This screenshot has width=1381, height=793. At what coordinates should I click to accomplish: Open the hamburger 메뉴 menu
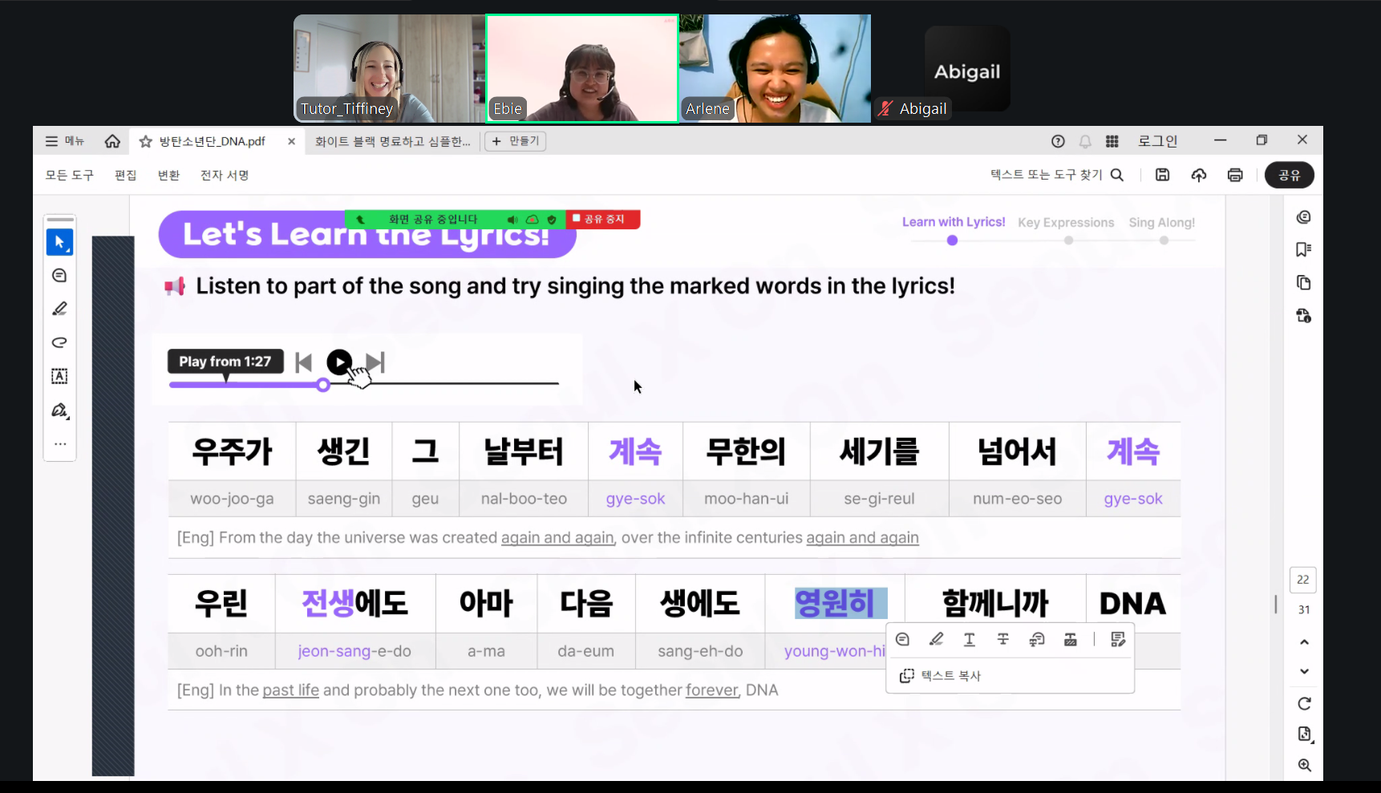(x=64, y=141)
